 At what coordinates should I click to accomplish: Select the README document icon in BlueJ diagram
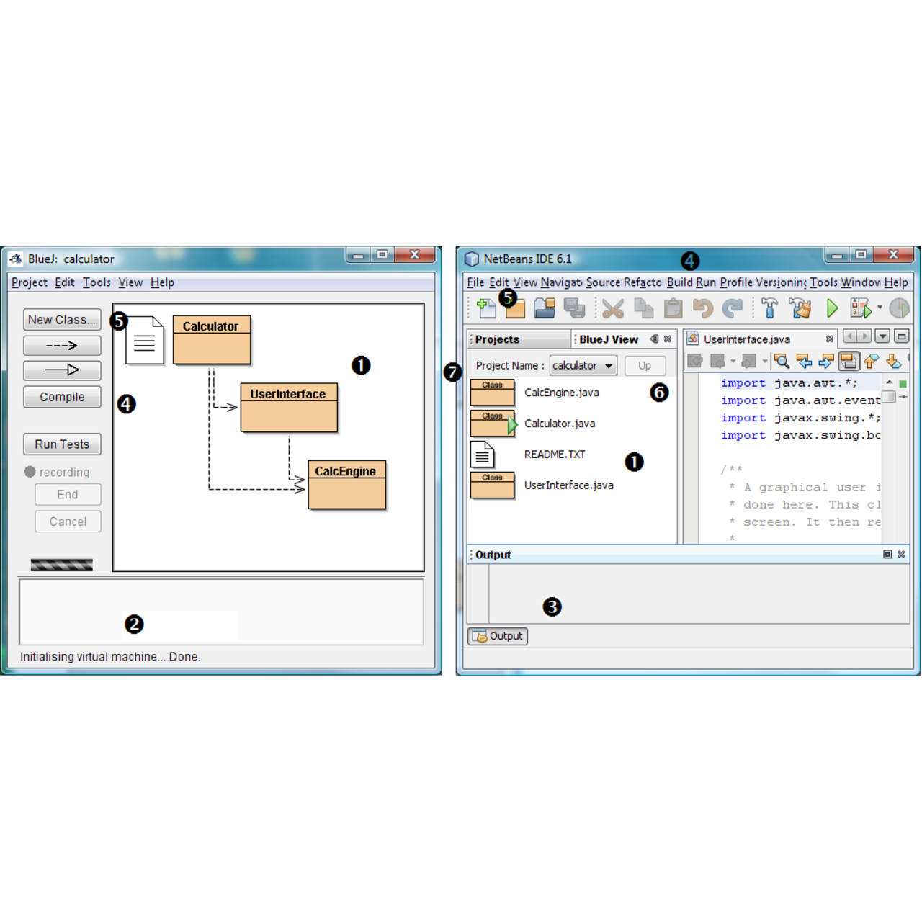[x=144, y=341]
